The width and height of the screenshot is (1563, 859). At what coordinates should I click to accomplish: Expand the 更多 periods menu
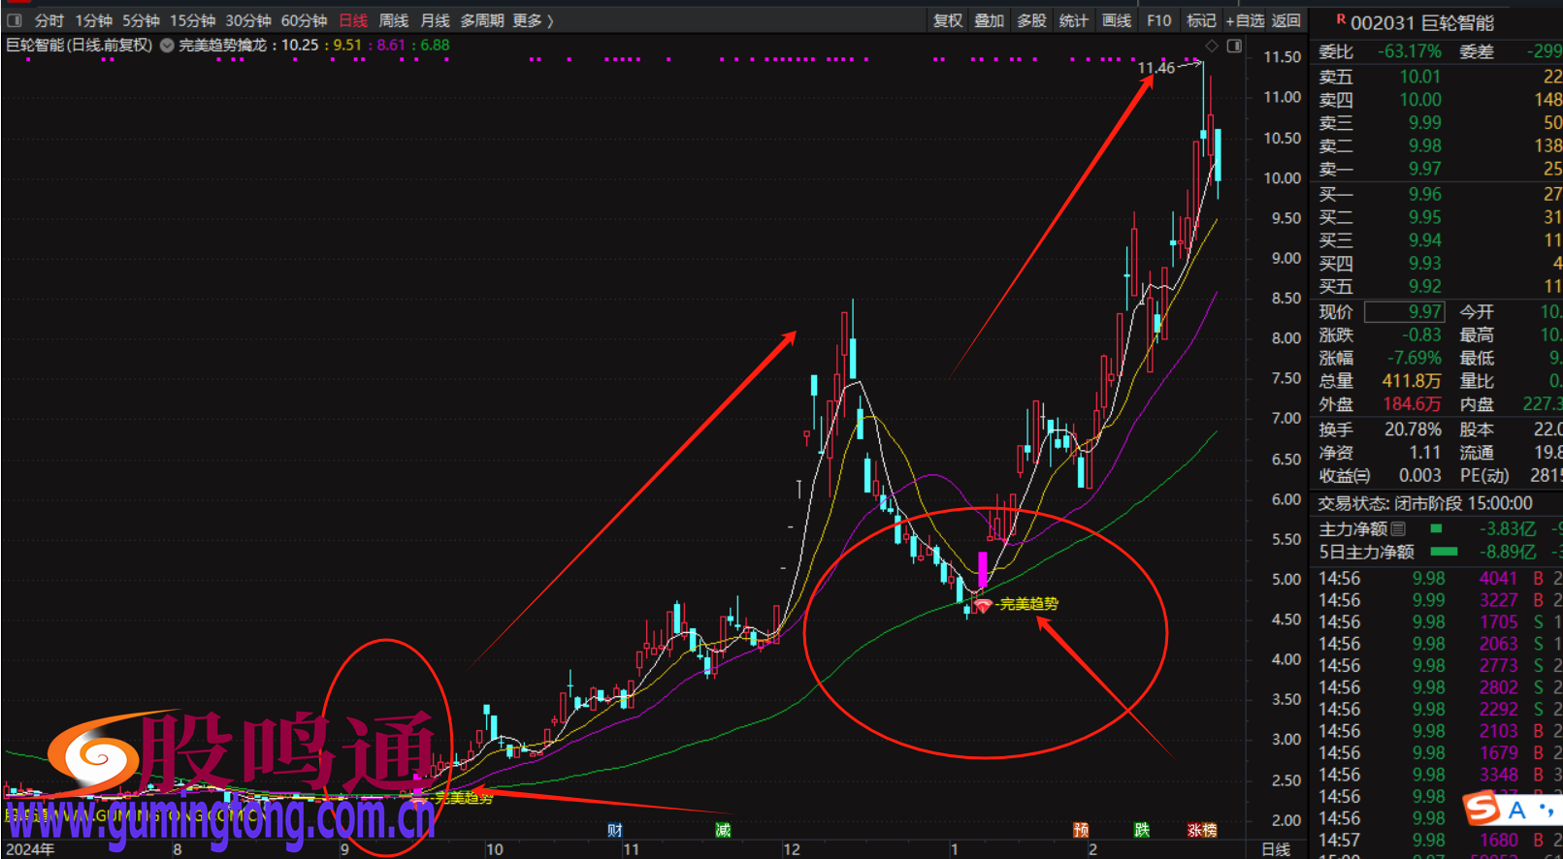pos(533,20)
